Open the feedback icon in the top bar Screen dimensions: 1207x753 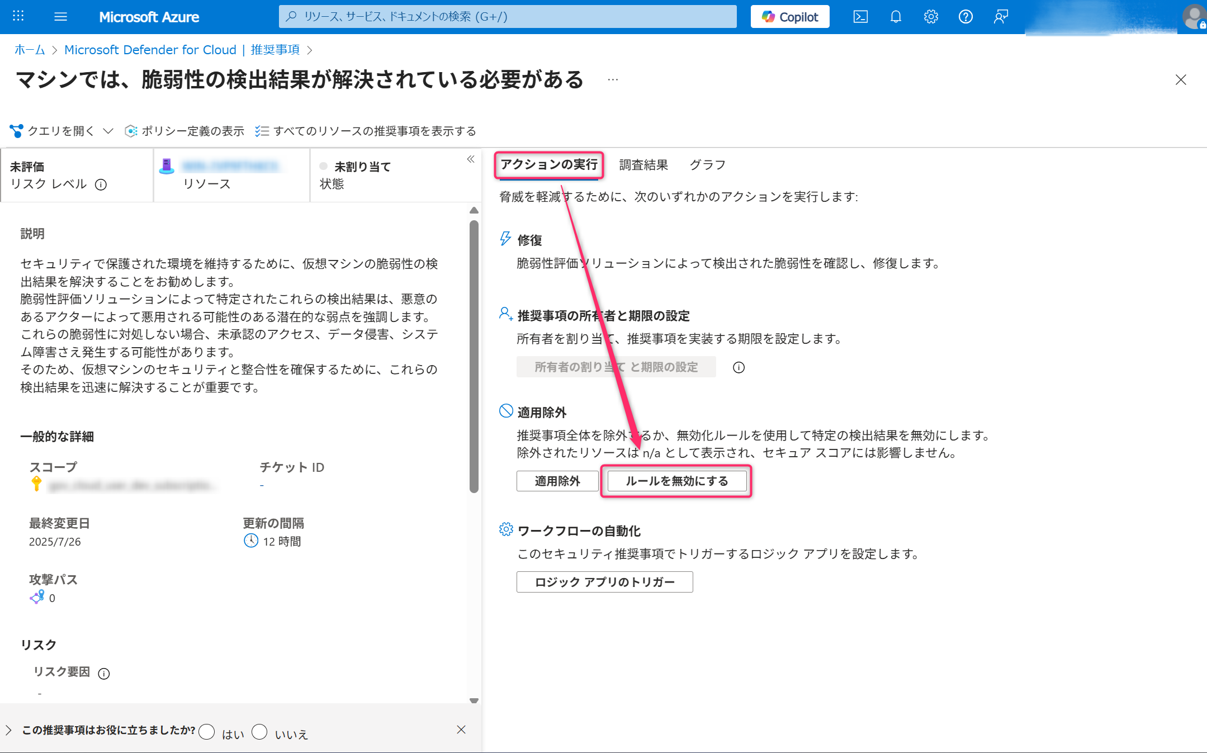[1000, 16]
